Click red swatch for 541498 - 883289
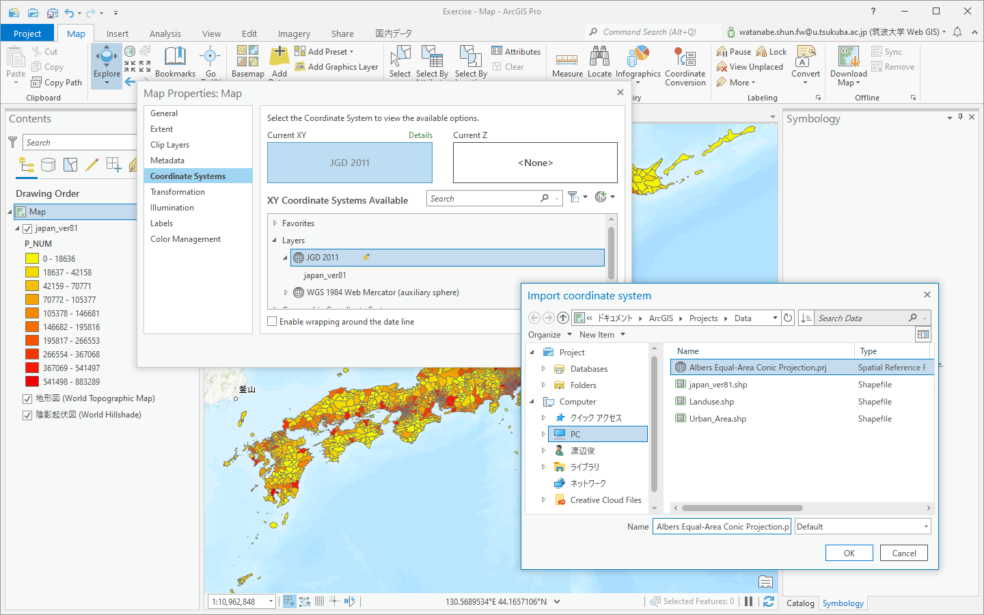Screen dimensions: 984x615 tap(32, 381)
